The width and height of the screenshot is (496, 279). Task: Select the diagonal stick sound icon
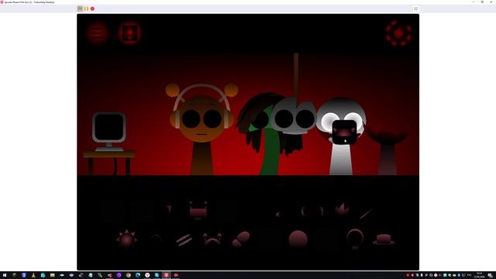tap(365, 215)
